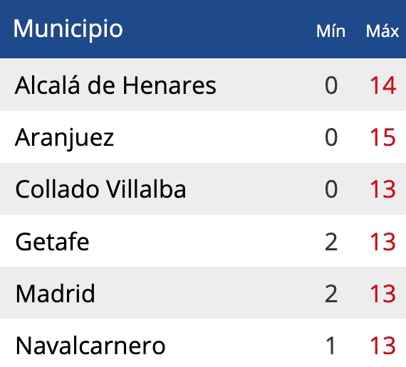Click Aranjuez max temperature 15
This screenshot has width=406, height=367.
click(x=382, y=137)
